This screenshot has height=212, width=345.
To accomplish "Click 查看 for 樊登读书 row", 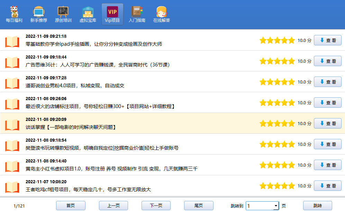I will click(328, 144).
